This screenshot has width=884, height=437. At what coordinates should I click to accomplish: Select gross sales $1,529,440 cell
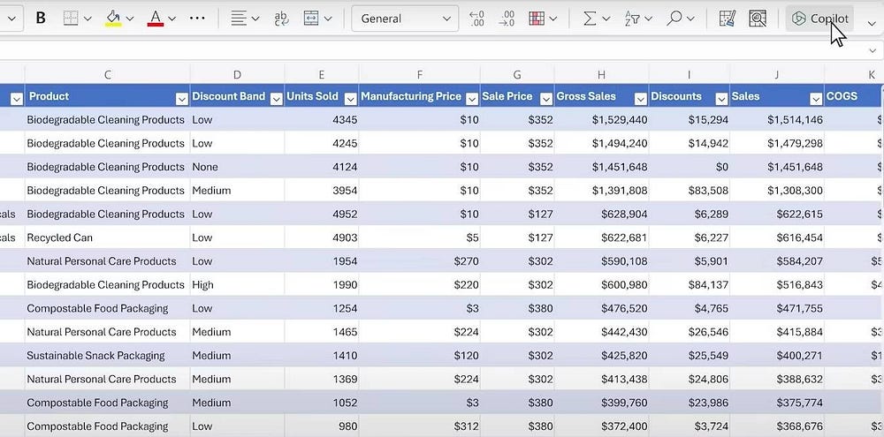(x=601, y=120)
